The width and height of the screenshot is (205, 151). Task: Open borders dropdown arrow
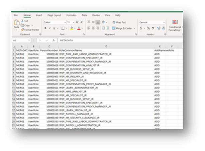(66, 28)
